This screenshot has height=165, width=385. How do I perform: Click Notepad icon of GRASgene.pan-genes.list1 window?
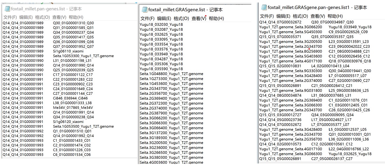[263, 7]
